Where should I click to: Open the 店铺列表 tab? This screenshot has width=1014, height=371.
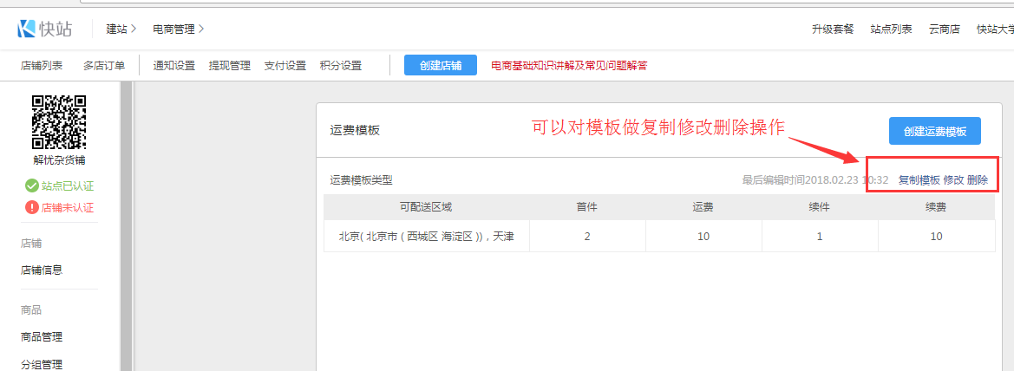click(42, 65)
